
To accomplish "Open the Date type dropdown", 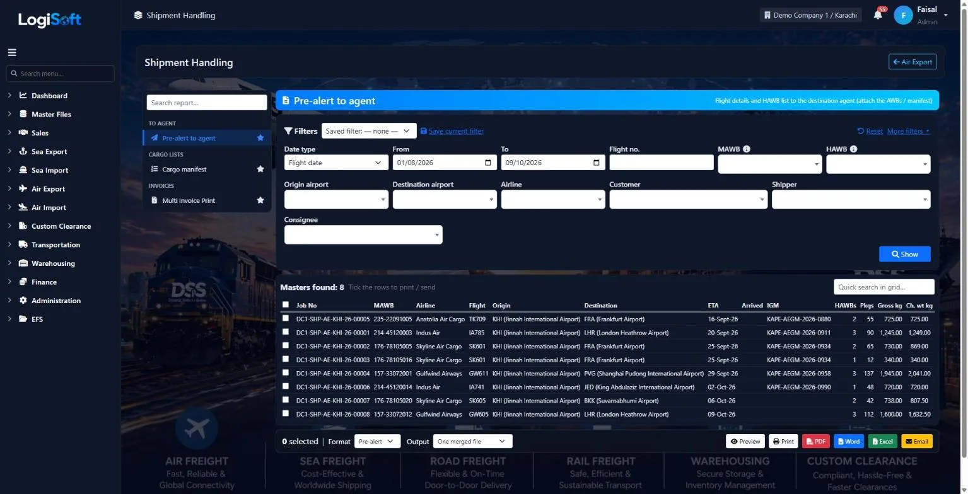I will coord(336,163).
